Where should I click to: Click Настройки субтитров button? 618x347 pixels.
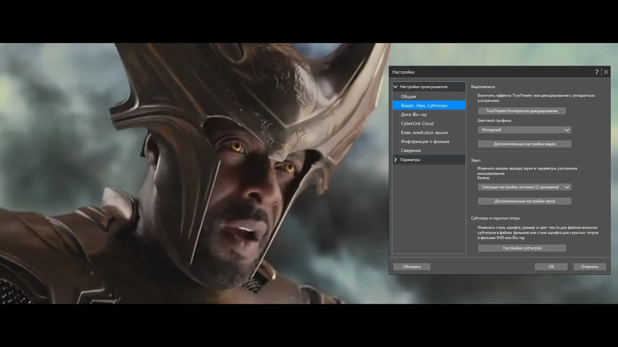522,248
